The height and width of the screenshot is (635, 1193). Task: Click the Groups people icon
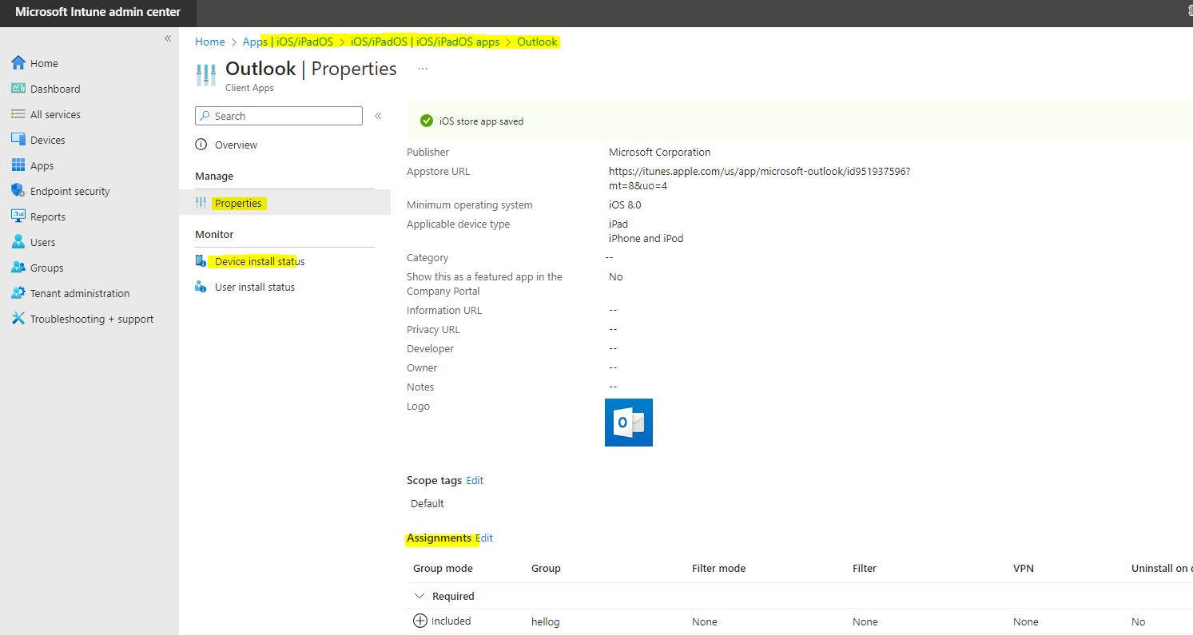(18, 268)
